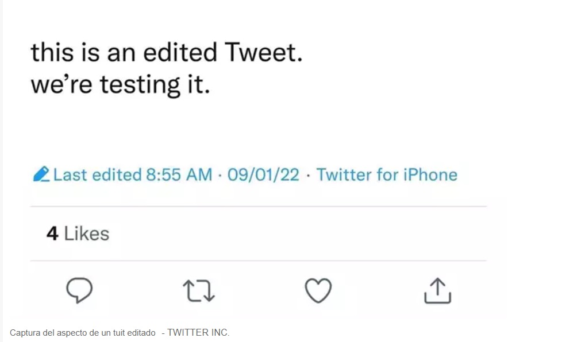Image resolution: width=585 pixels, height=342 pixels.
Task: Click the pencil edit history icon
Action: point(41,174)
